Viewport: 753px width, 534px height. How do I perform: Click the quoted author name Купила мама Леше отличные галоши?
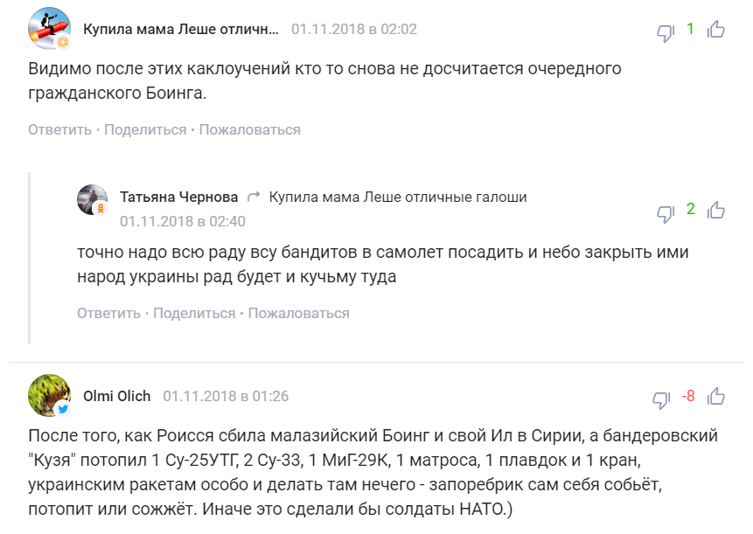pos(398,197)
